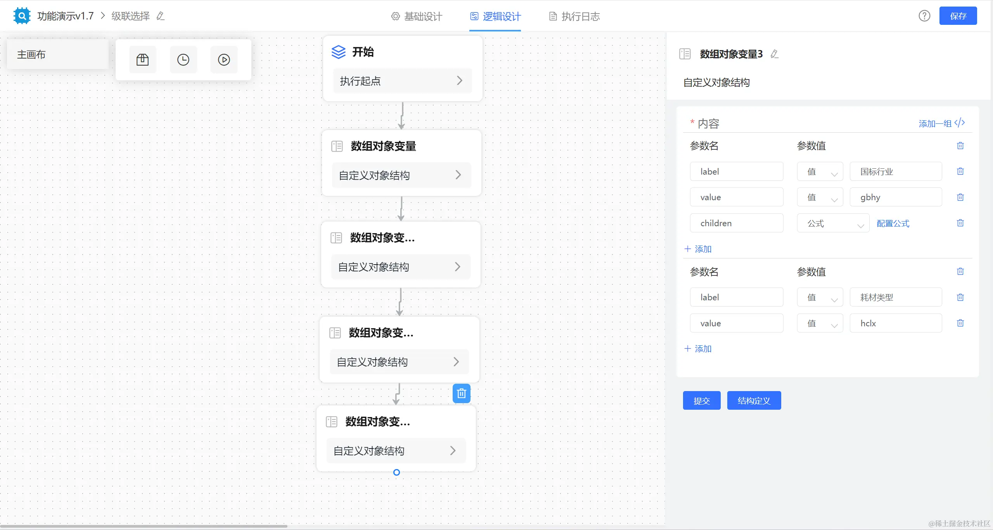
Task: Click the rename pencil beside 级联选择
Action: (161, 16)
